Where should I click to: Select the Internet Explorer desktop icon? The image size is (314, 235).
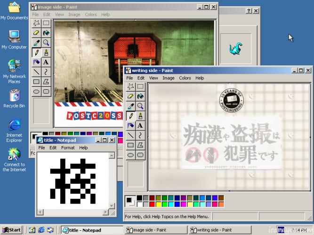(x=14, y=131)
